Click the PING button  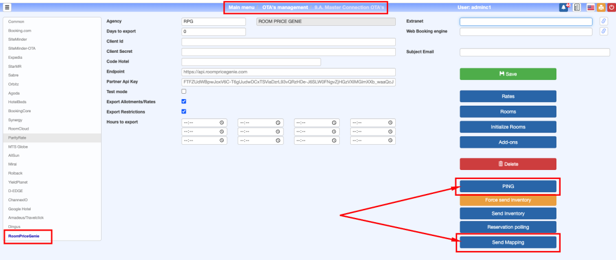[x=508, y=186]
